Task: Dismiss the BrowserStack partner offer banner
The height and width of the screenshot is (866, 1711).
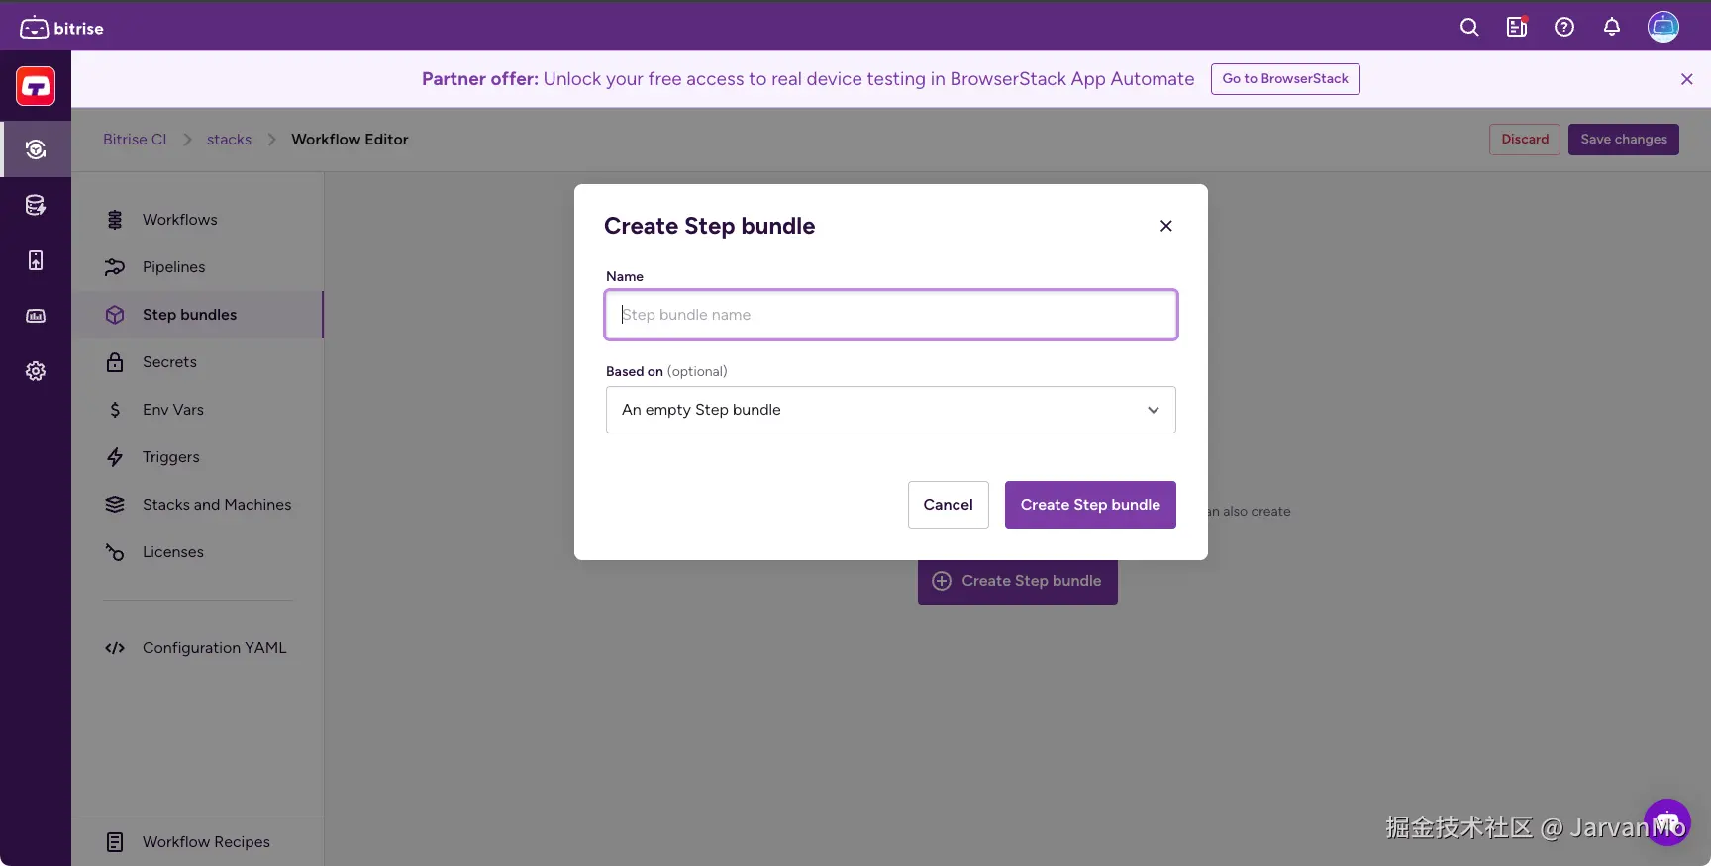Action: click(x=1687, y=79)
